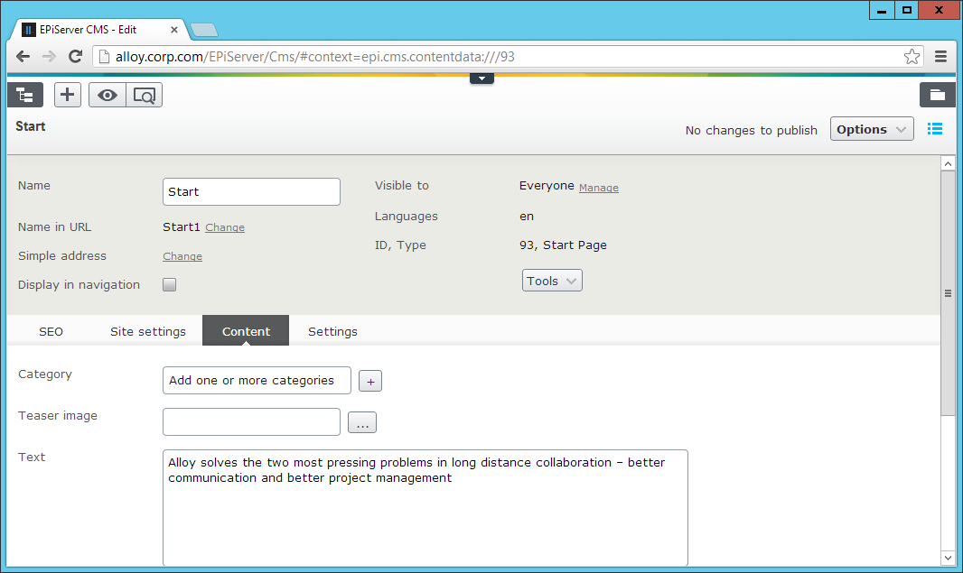Screen dimensions: 963x573
Task: Go forward with browser forward arrow
Action: tap(49, 57)
